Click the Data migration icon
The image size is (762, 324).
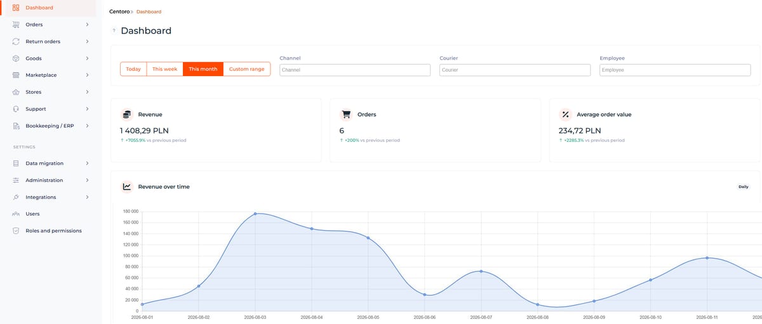pos(16,163)
